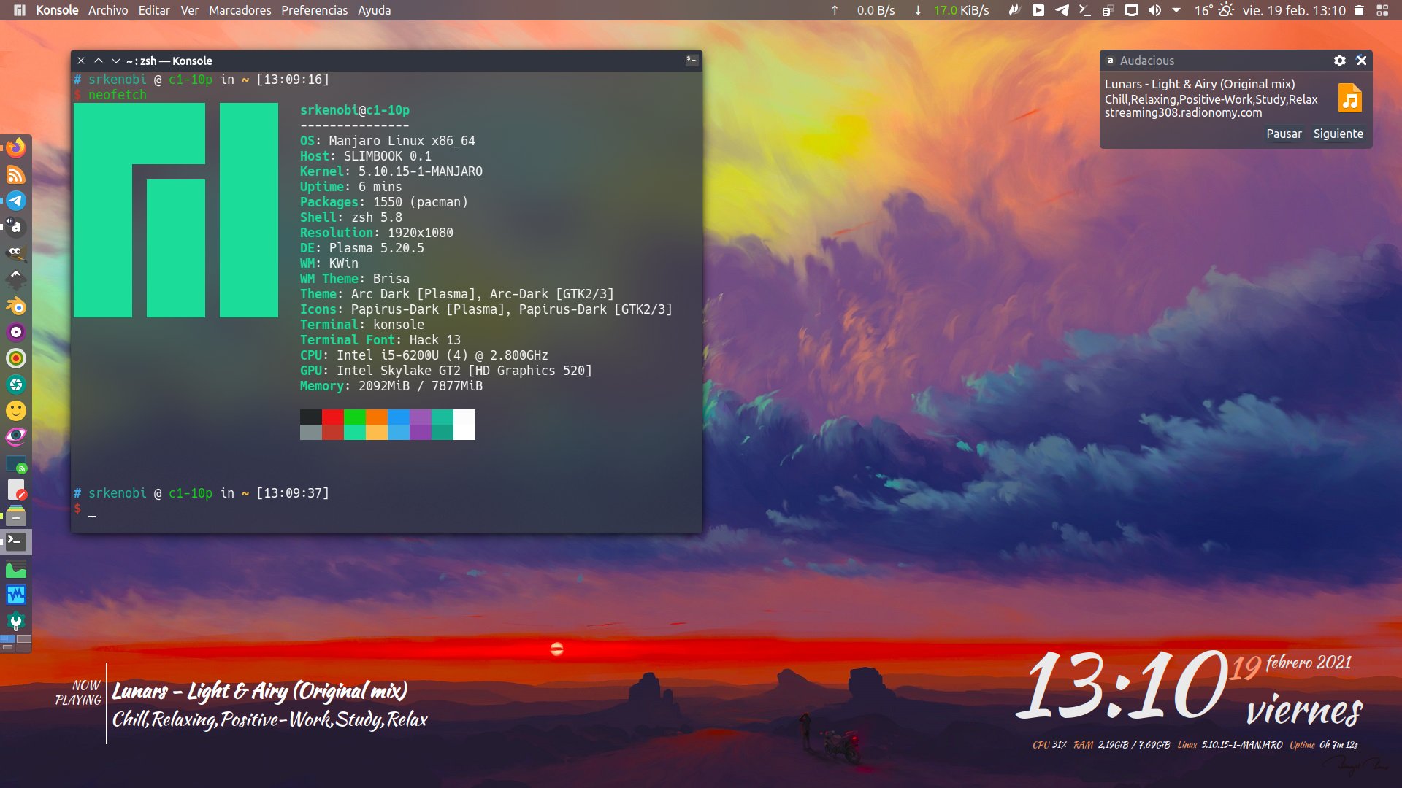Open Firefox from the dock
This screenshot has height=788, width=1402.
click(x=16, y=148)
